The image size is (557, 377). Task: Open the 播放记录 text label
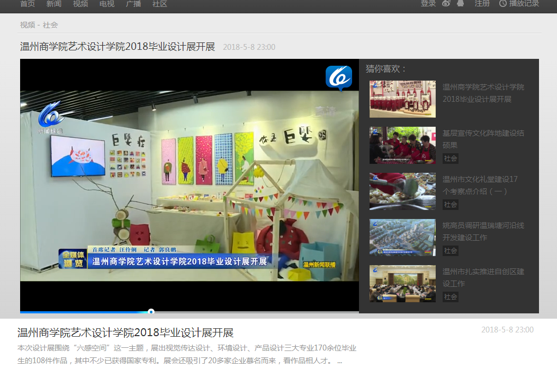[x=524, y=4]
